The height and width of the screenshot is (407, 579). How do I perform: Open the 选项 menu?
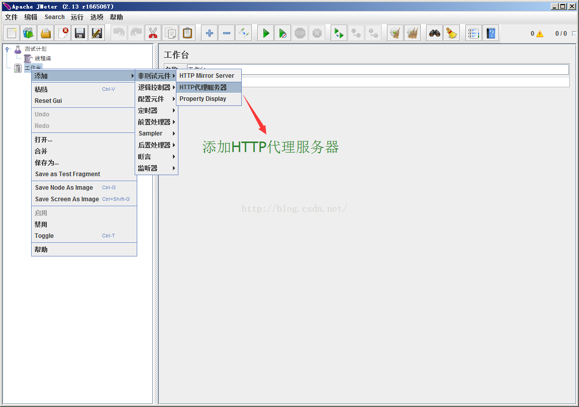pos(96,17)
